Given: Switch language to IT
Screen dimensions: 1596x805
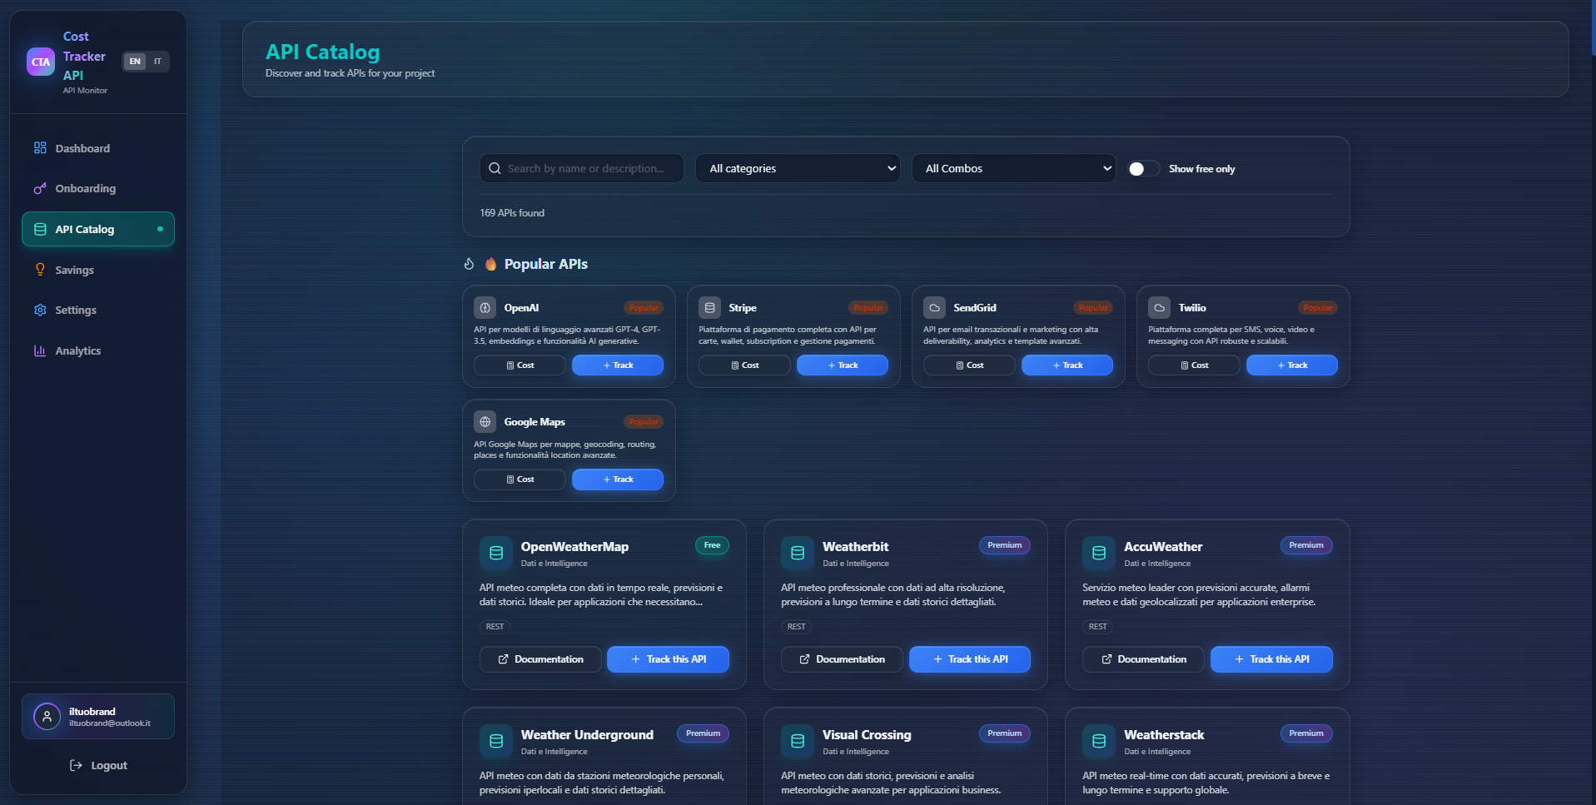Looking at the screenshot, I should click(x=157, y=61).
